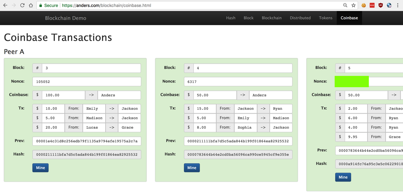Switch to the Block tab
Viewport: 403px width, 196px height.
point(248,18)
